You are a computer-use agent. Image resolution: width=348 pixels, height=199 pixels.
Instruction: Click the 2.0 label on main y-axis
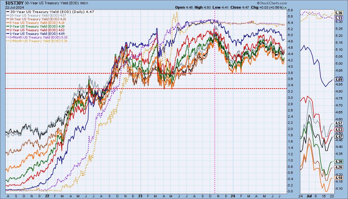click(x=290, y=129)
